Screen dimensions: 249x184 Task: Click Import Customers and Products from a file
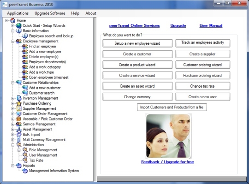(172, 107)
